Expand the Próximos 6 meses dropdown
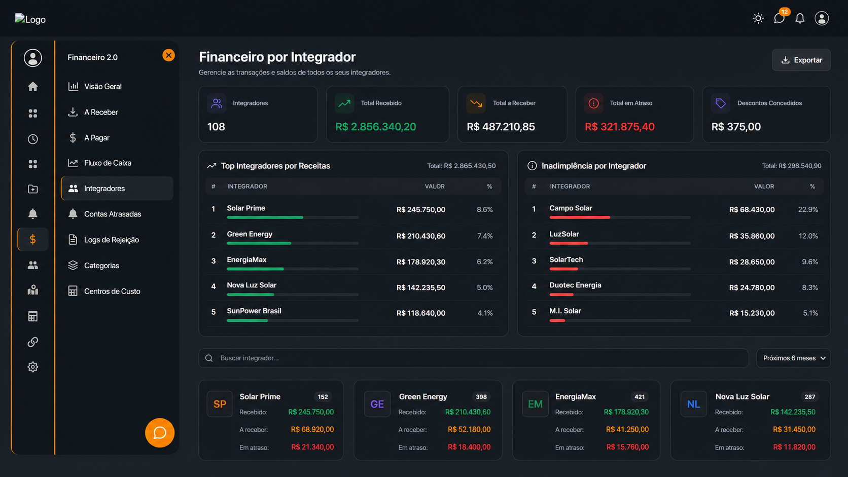Screen dimensions: 848x477 coord(793,358)
